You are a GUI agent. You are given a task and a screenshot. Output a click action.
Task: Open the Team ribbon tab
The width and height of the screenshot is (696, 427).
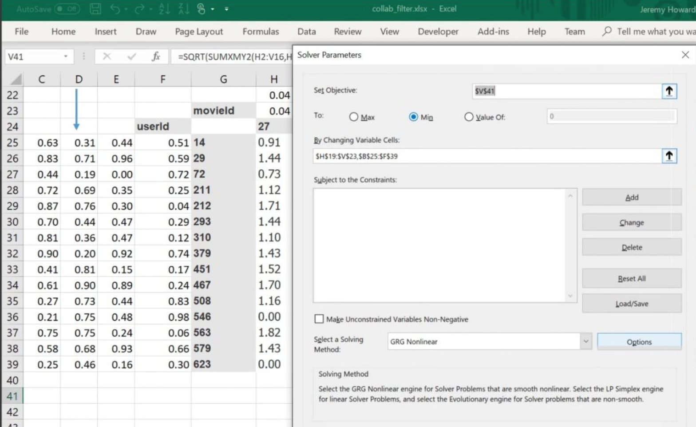pos(574,32)
